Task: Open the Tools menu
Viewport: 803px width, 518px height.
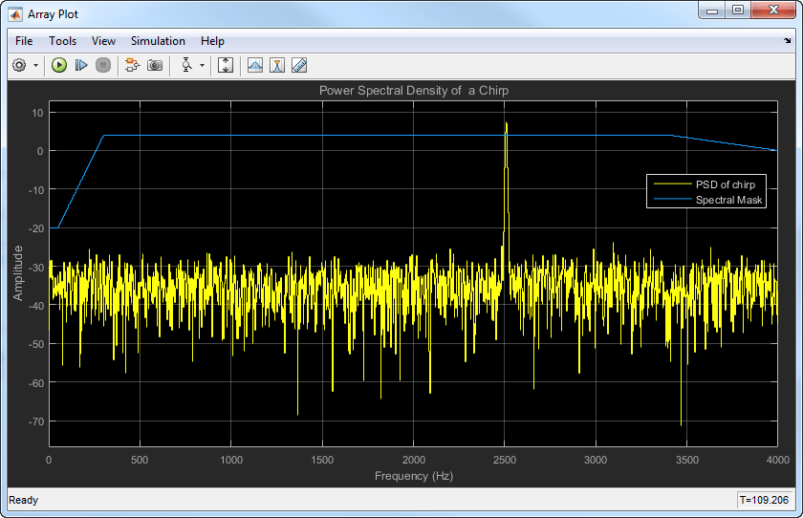Action: [x=62, y=41]
